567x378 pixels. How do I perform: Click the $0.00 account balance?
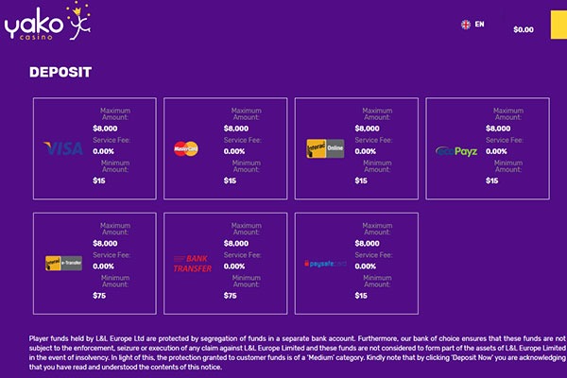(x=524, y=29)
